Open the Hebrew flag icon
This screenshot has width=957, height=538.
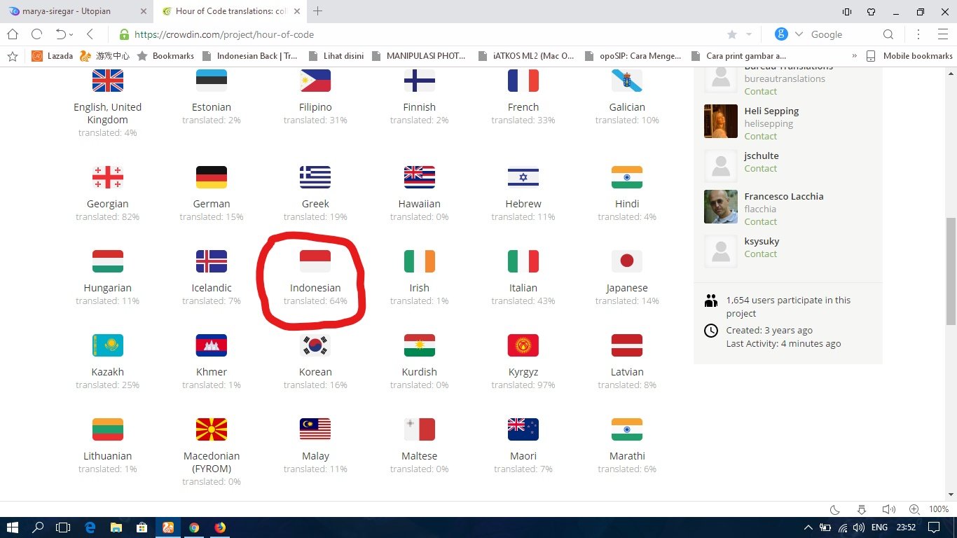pyautogui.click(x=523, y=177)
